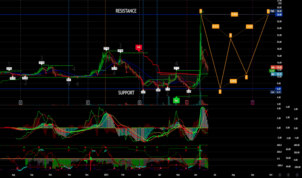Select the orange B pattern point label

(230, 35)
